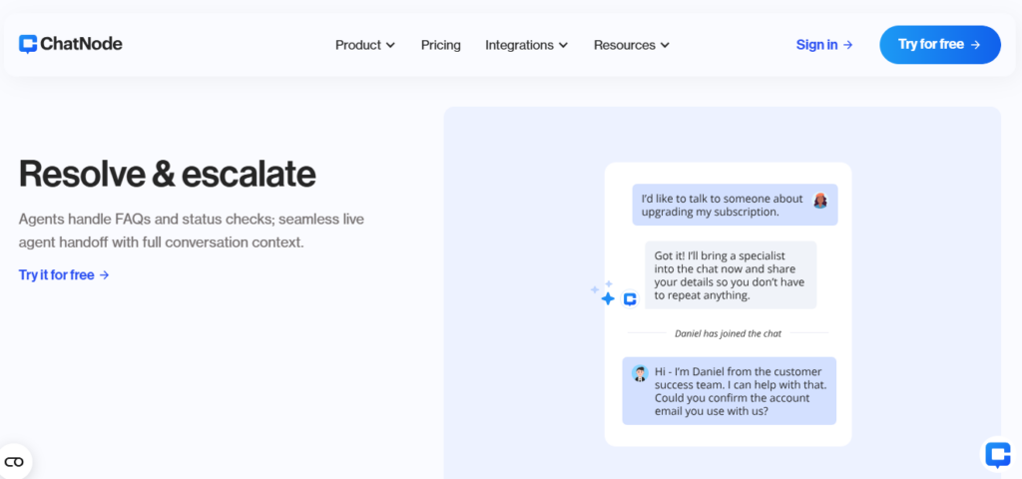Click the ChatNode logo icon
Viewport: 1022px width, 479px height.
tap(28, 44)
